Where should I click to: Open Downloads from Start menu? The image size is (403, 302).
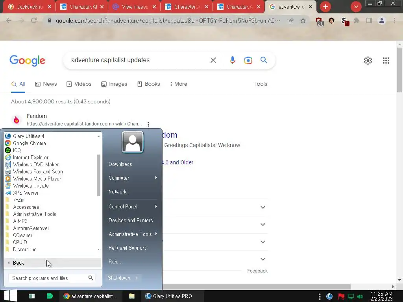coord(120,164)
